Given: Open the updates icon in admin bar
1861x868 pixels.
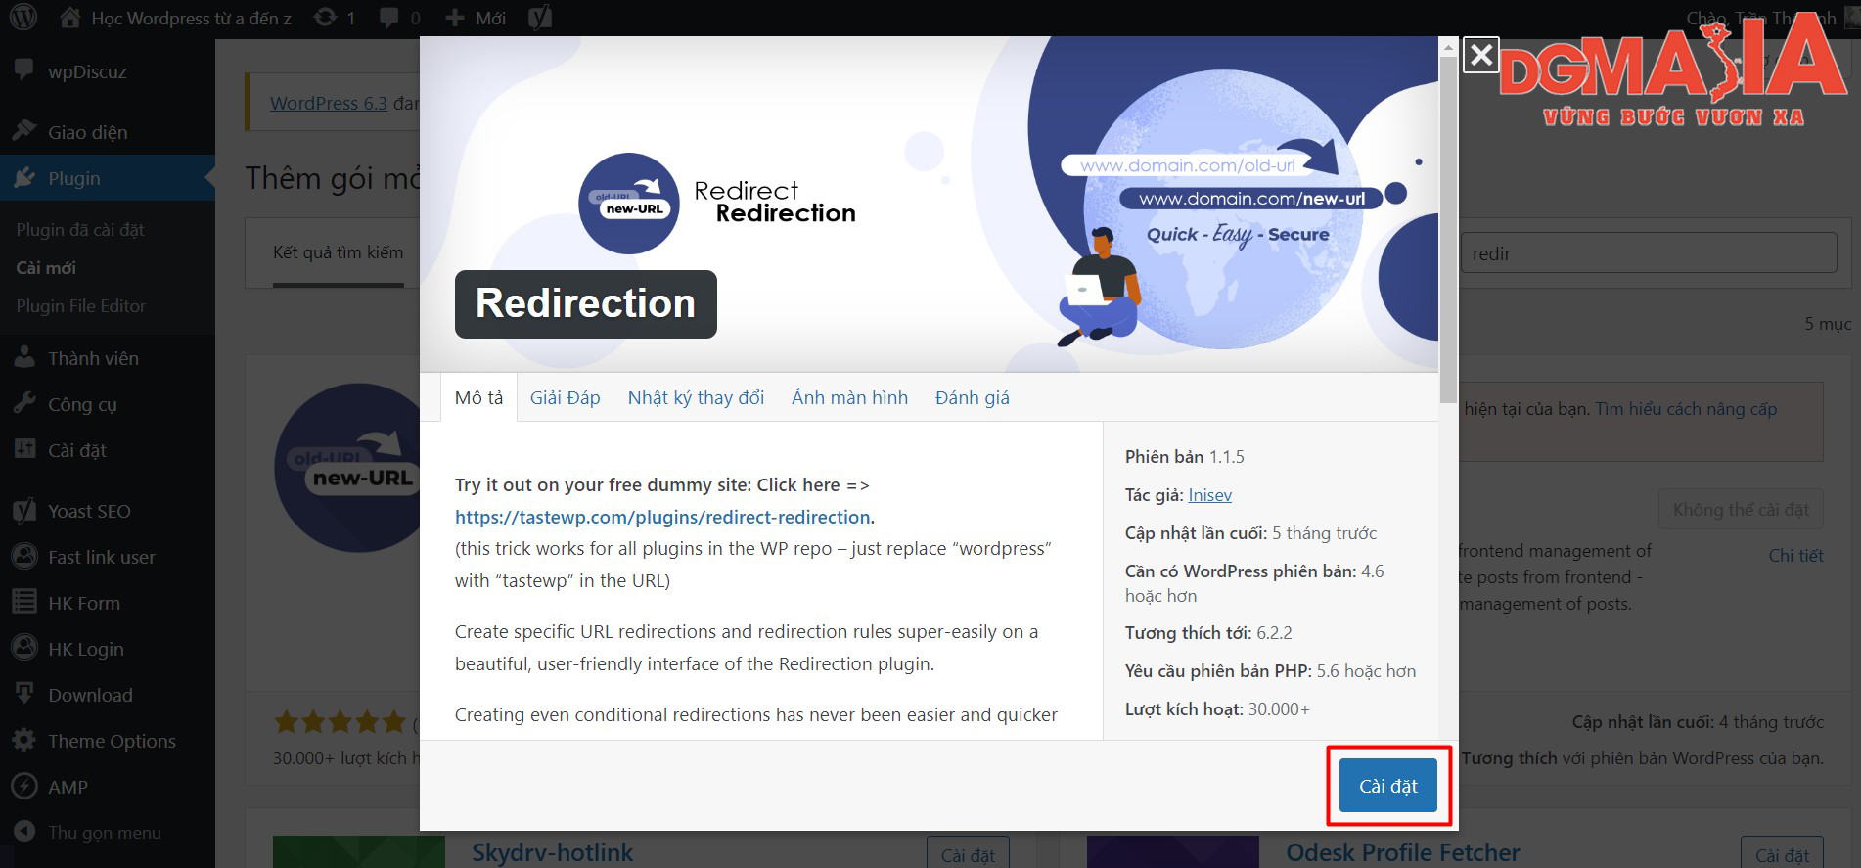Looking at the screenshot, I should (325, 18).
